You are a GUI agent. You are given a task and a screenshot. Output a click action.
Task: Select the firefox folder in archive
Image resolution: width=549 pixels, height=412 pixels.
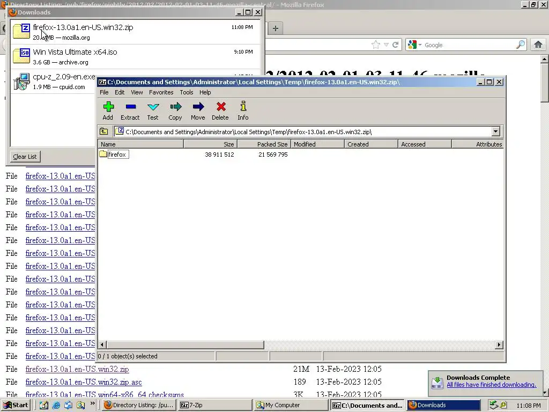[x=114, y=154]
